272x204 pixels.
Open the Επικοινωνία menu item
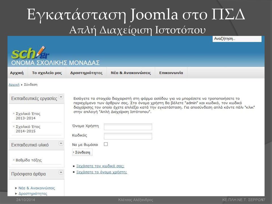pos(171,73)
